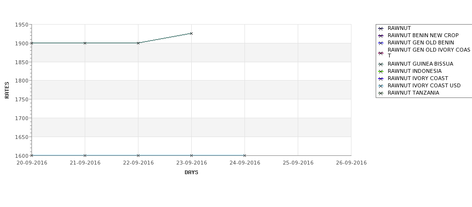Click the RAWNUT GEN OLD IVORY COAST marker

tap(381, 53)
